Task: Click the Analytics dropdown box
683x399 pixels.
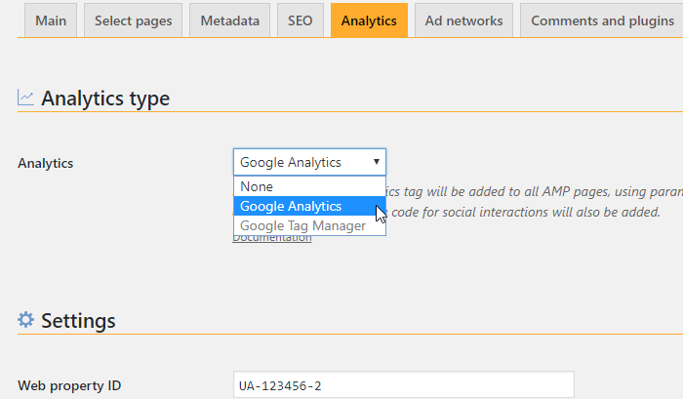Action: pos(309,162)
